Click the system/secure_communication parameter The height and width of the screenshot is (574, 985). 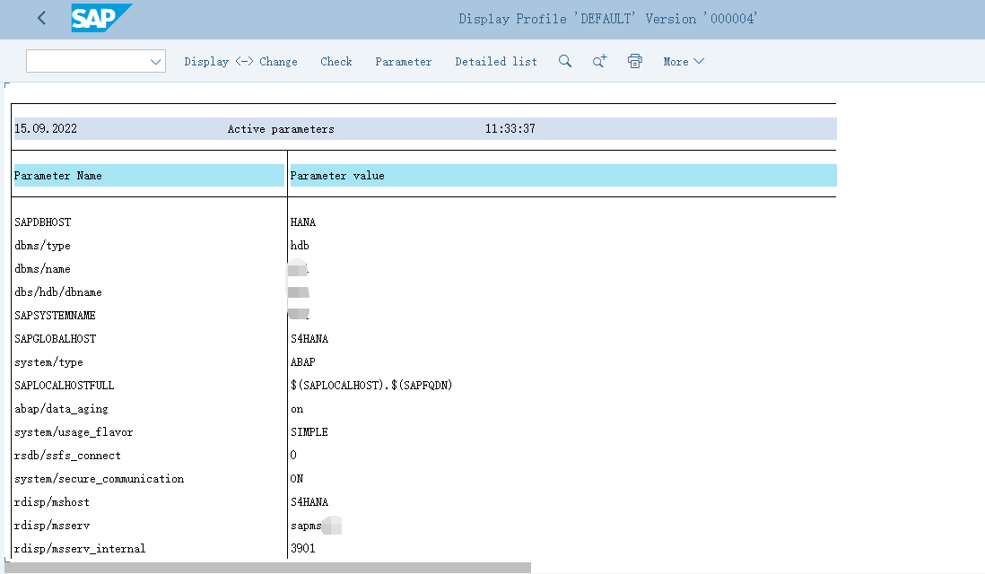point(99,478)
